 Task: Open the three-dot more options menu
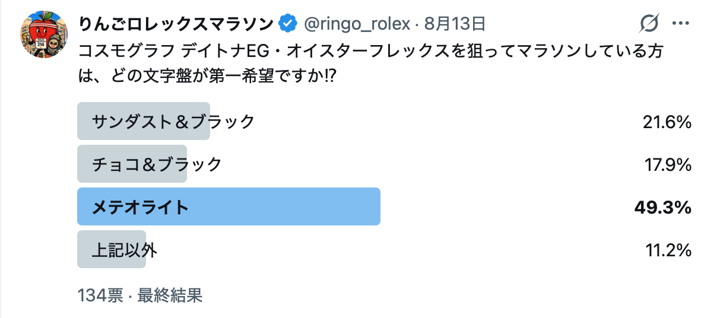[x=680, y=23]
